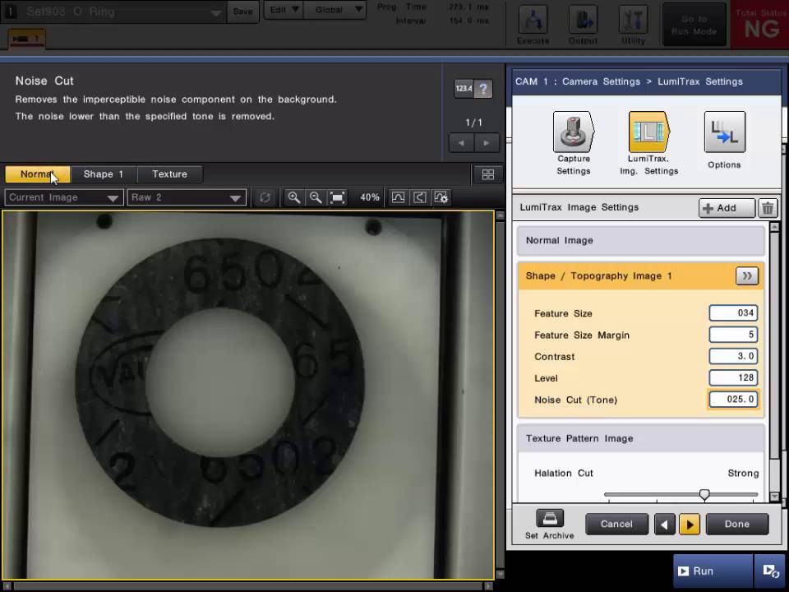Open the Raw 2 dropdown
This screenshot has height=592, width=789.
pyautogui.click(x=187, y=197)
